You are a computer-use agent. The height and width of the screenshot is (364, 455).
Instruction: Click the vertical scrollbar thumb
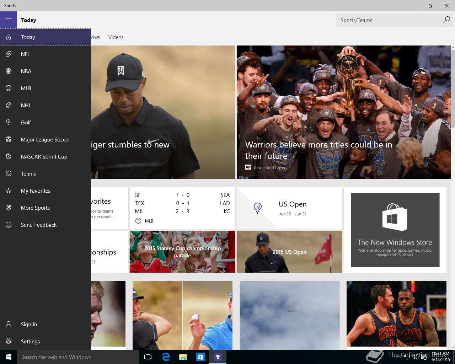pos(453,89)
